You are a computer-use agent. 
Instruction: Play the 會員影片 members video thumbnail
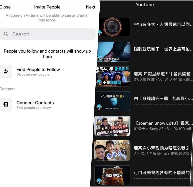tap(113, 76)
